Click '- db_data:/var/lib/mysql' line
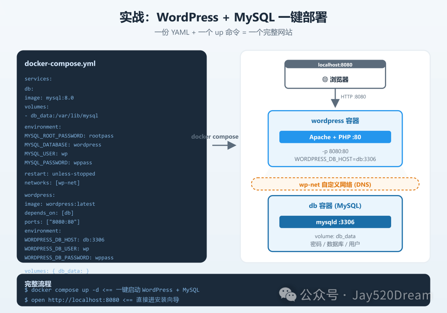Viewport: 447px width, 313px height. 61,116
